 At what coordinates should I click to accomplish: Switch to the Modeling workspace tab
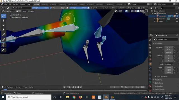point(44,4)
